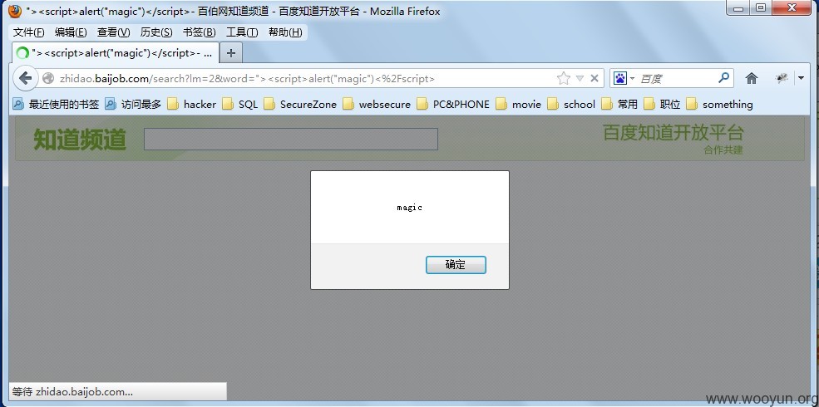819x407 pixels.
Task: Open the school bookmark folder
Action: click(571, 105)
